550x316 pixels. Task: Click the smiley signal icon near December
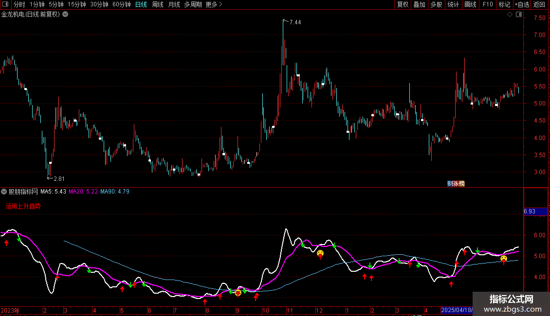pos(320,253)
